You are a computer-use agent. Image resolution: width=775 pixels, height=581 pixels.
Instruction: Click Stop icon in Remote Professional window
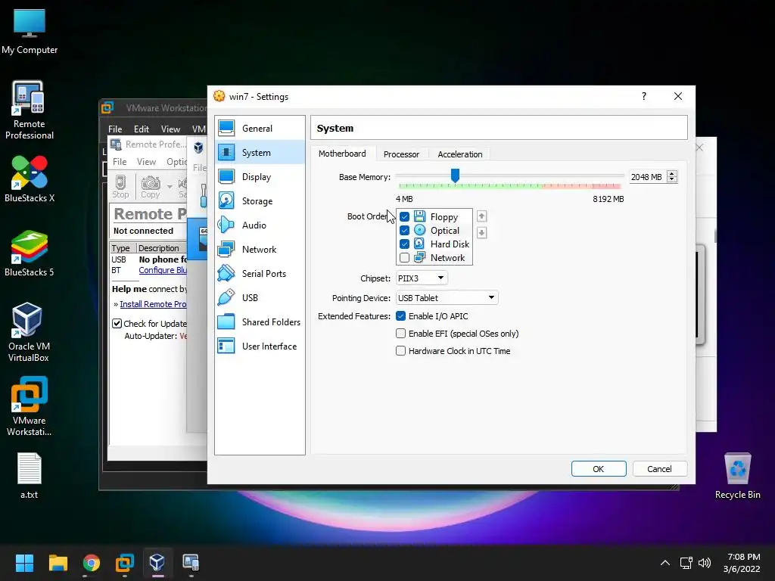click(120, 186)
